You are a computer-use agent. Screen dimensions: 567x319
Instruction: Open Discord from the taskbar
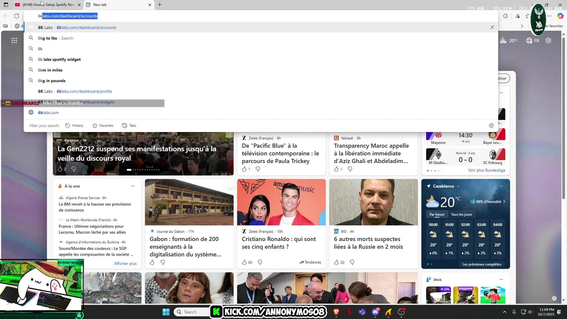375,312
